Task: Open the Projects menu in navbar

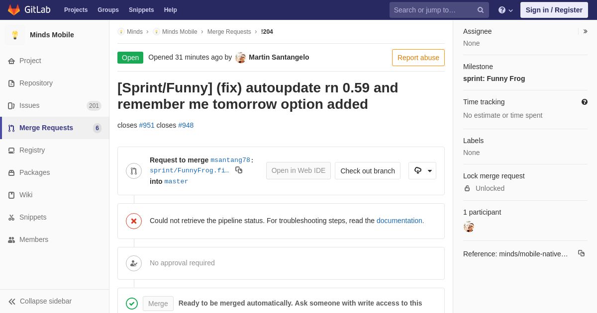Action: coord(76,10)
